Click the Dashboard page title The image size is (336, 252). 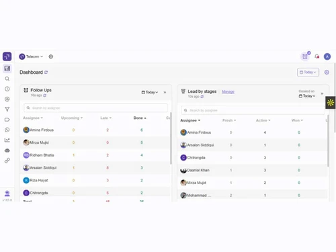pyautogui.click(x=31, y=73)
